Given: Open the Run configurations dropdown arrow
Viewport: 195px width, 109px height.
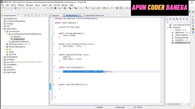Looking at the screenshot, I should 67,8.
